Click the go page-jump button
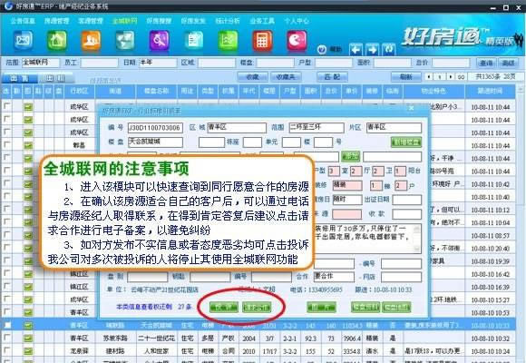 tap(462, 77)
